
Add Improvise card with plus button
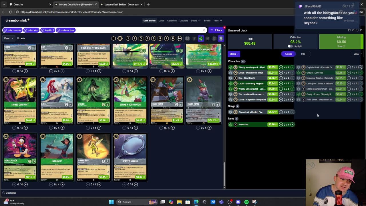(62, 184)
